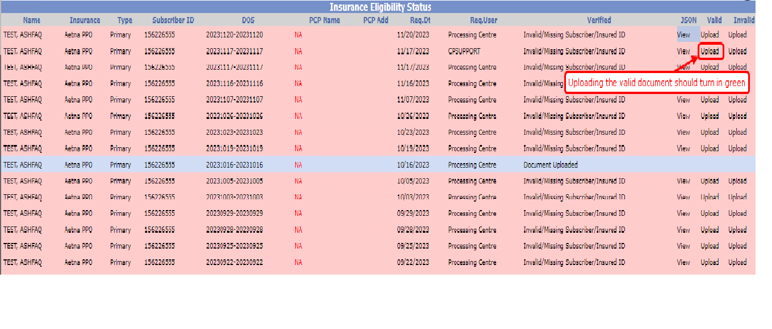Image resolution: width=772 pixels, height=329 pixels.
Task: Click the Insurance column header
Action: pyautogui.click(x=85, y=20)
